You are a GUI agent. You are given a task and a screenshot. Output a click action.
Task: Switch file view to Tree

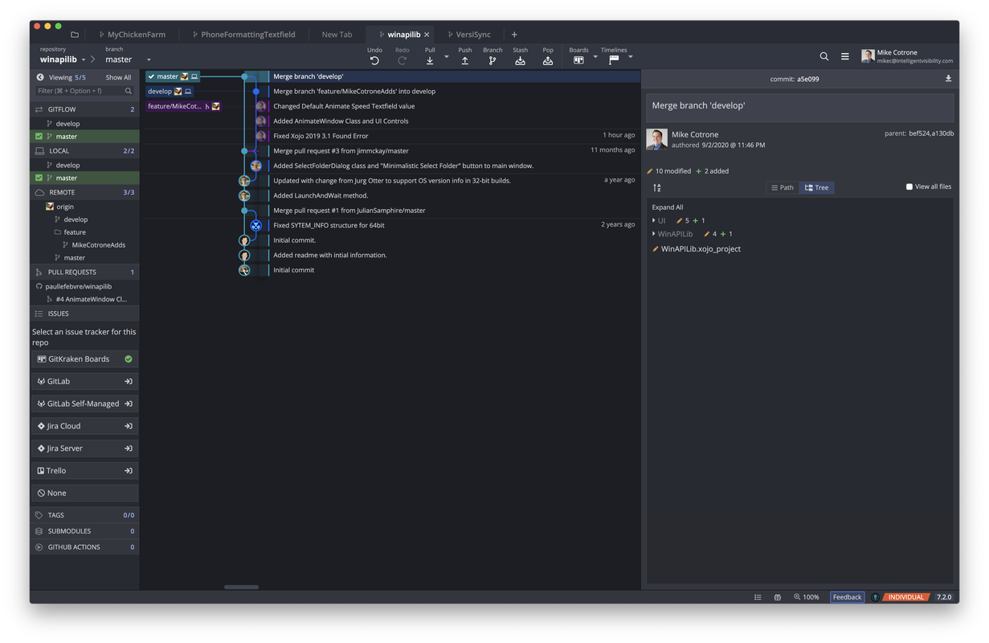click(x=816, y=187)
